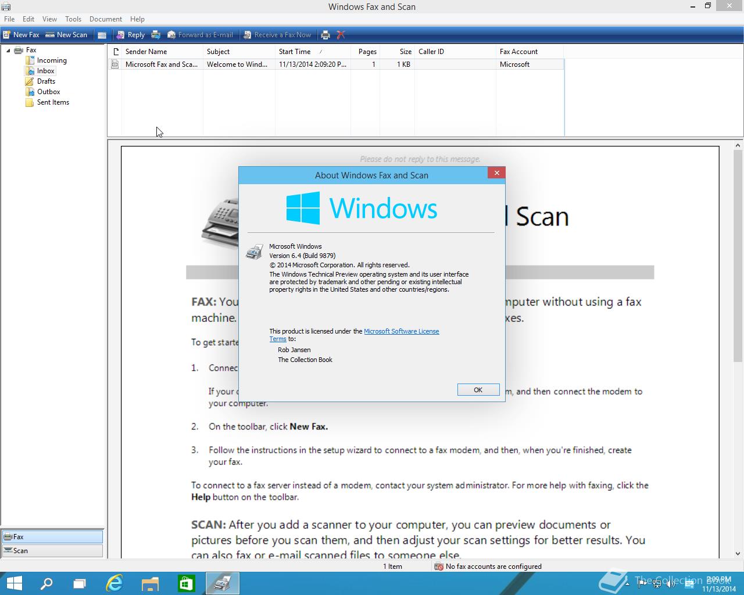The width and height of the screenshot is (744, 595).
Task: Click the New Fax toolbar button
Action: tap(21, 35)
